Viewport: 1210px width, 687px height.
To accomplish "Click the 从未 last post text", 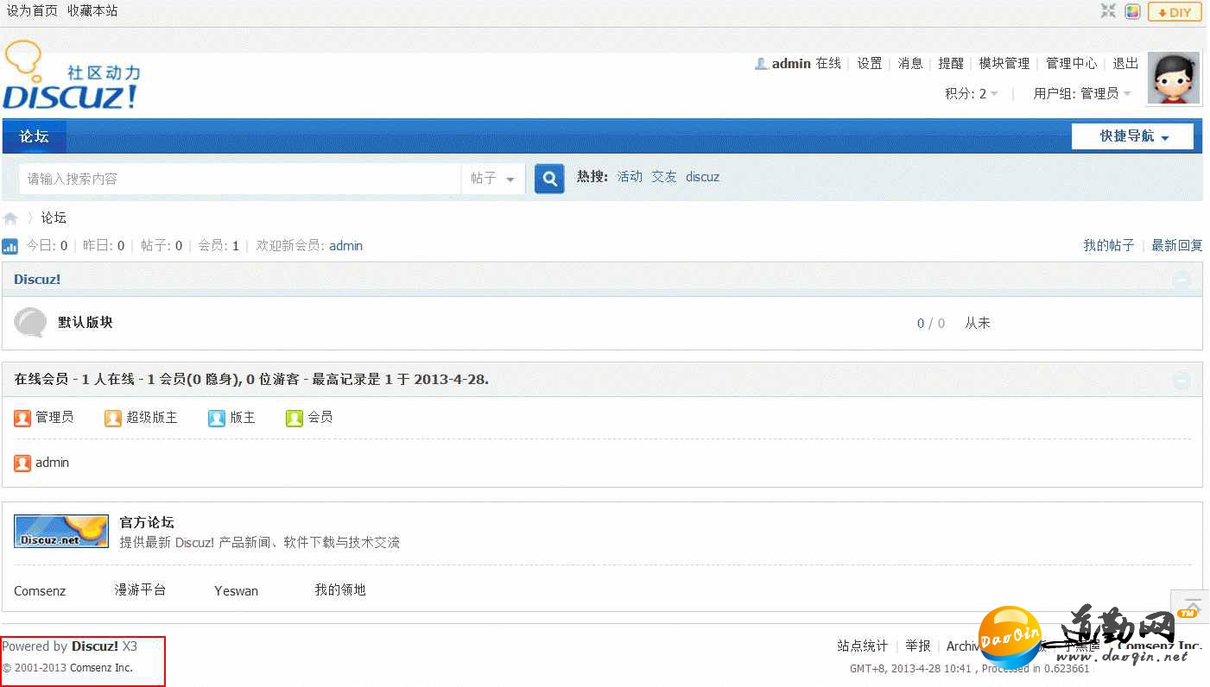I will pos(978,324).
